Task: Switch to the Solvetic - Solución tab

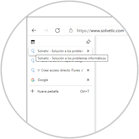Action: coord(60,51)
